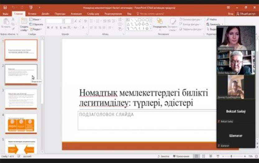Switch to Normal view in status bar
Viewport: 259px width, 163px height.
[x=197, y=156]
